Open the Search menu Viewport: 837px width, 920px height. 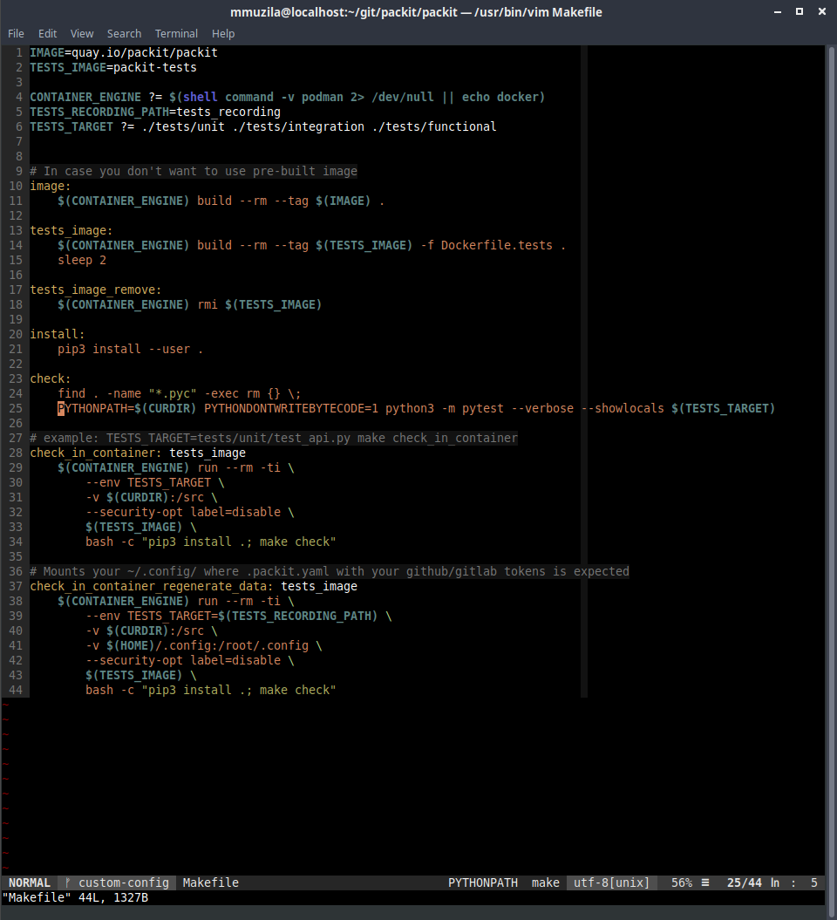(x=124, y=33)
